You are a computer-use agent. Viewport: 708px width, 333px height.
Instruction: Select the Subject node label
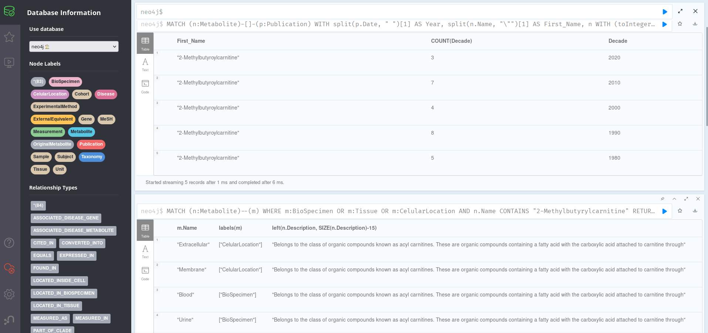click(x=65, y=157)
